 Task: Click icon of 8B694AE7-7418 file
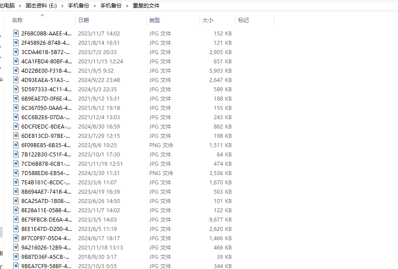click(x=16, y=191)
